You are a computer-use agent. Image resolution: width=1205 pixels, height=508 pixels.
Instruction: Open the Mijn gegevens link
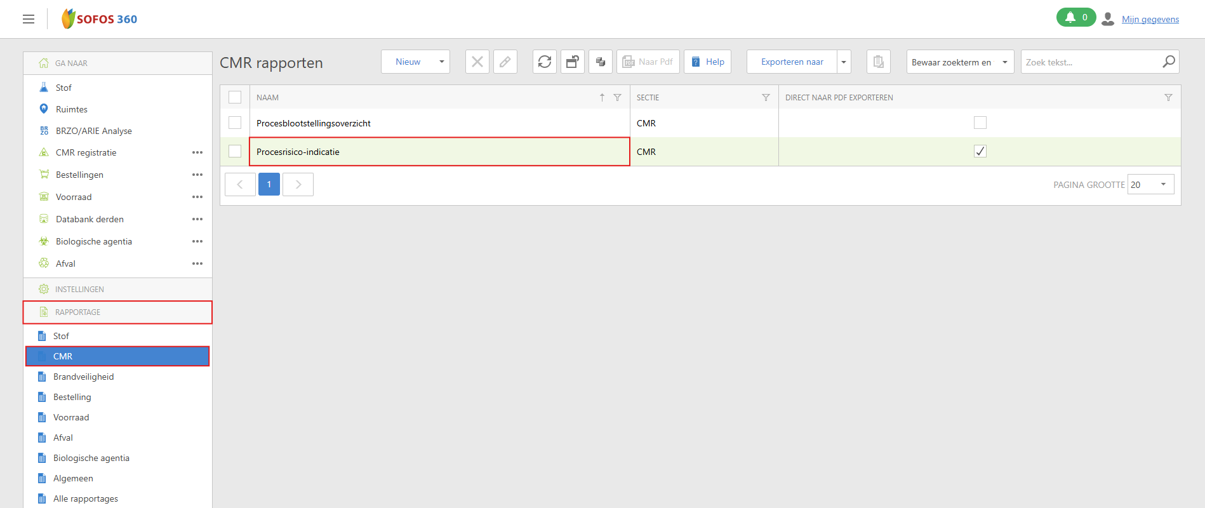[1150, 19]
